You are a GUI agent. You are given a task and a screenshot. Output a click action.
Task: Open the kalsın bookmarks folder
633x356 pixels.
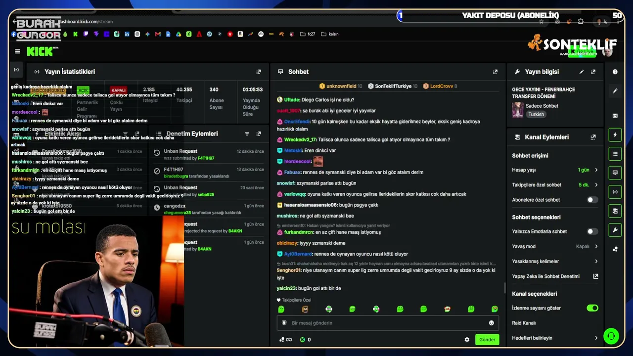[330, 34]
